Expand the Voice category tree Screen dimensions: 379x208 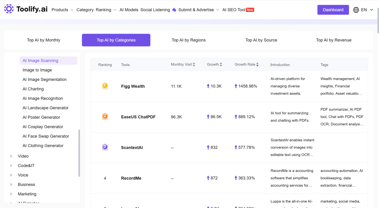tap(11, 175)
